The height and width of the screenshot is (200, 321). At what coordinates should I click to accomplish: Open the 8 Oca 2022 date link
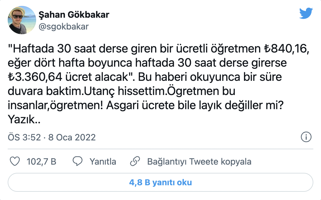(x=72, y=137)
